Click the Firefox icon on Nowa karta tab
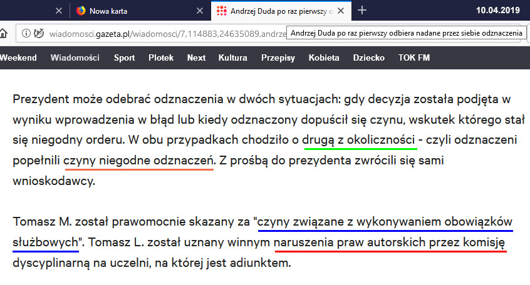Viewport: 530px width, 285px height. (x=81, y=11)
